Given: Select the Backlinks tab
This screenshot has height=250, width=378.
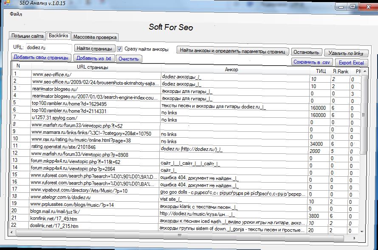Looking at the screenshot, I should 59,36.
